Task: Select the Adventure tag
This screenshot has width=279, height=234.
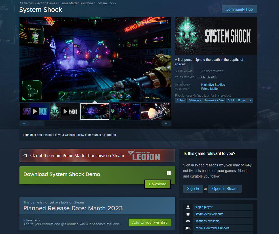Action: [x=195, y=101]
